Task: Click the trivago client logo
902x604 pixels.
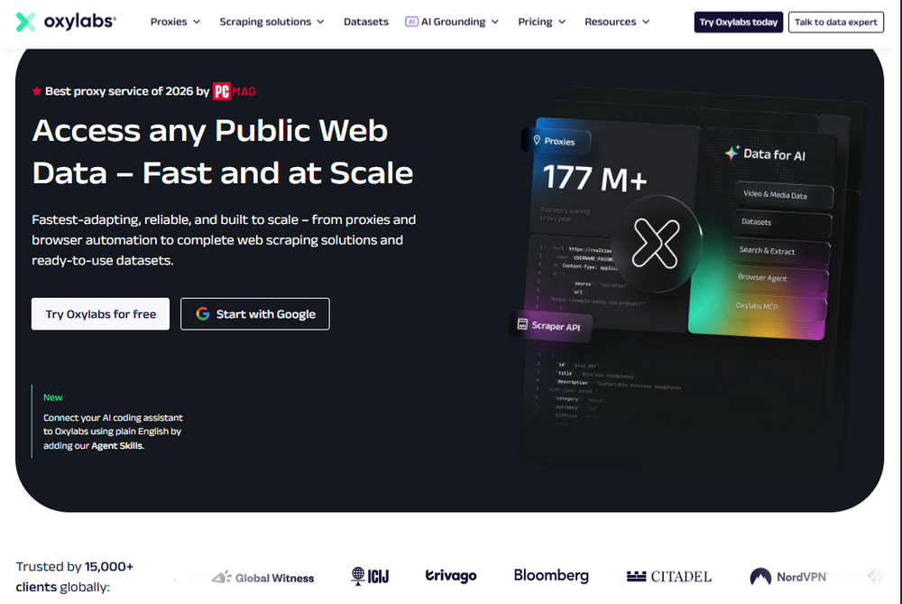Action: pos(451,576)
